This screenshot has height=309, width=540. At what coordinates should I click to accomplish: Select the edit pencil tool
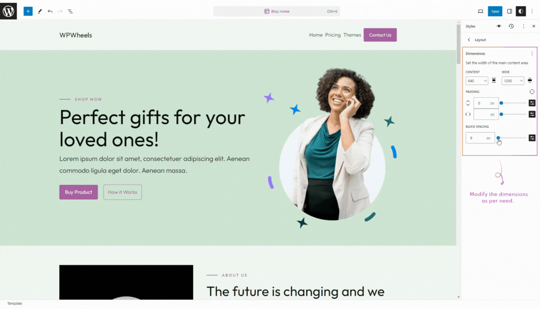[39, 11]
